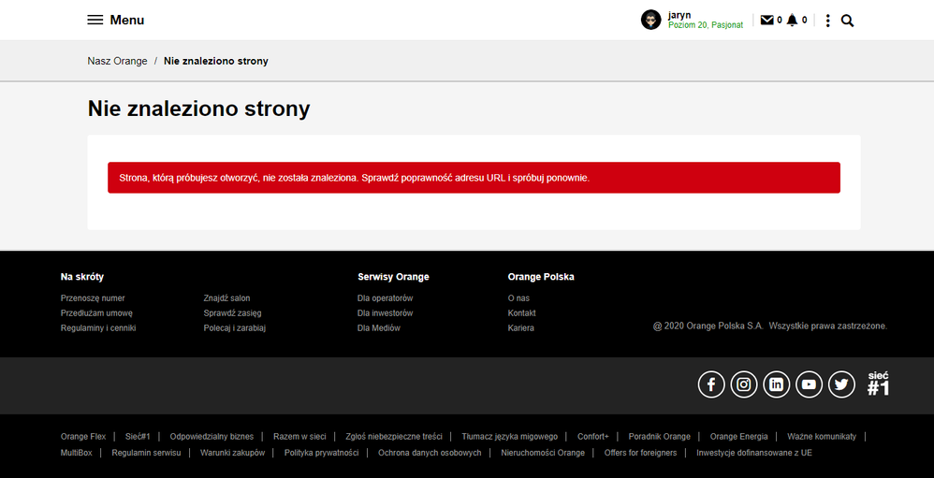Go to Nasz Orange breadcrumb
Screen dimensions: 934x478
click(117, 61)
